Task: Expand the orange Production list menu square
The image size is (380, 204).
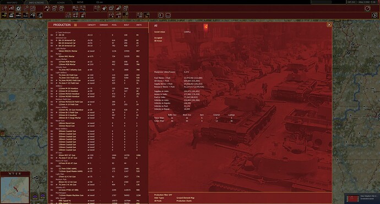Action: tap(75, 25)
